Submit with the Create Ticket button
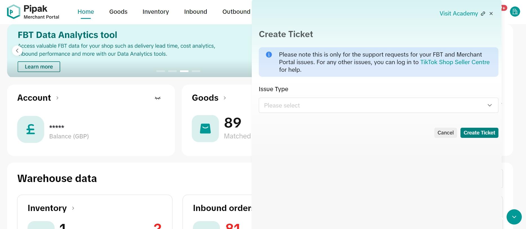Viewport: 526px width, 229px height. pos(479,133)
